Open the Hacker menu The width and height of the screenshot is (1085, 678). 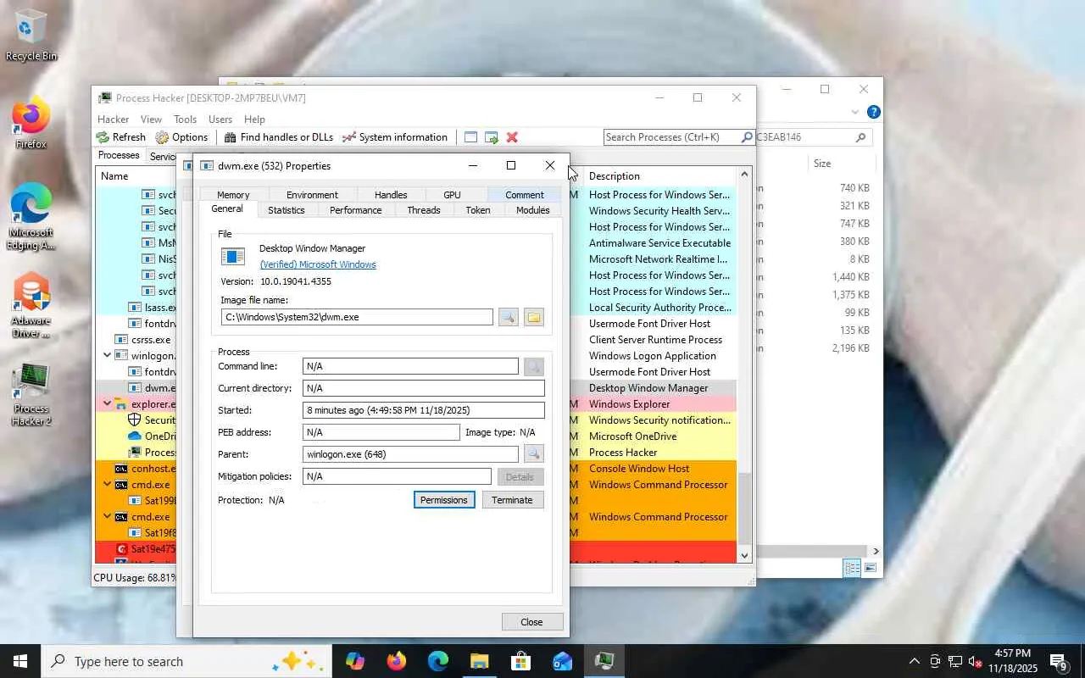(113, 119)
